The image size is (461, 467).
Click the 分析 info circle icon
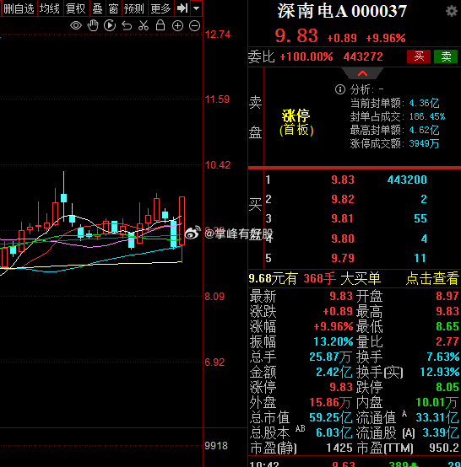pyautogui.click(x=340, y=89)
